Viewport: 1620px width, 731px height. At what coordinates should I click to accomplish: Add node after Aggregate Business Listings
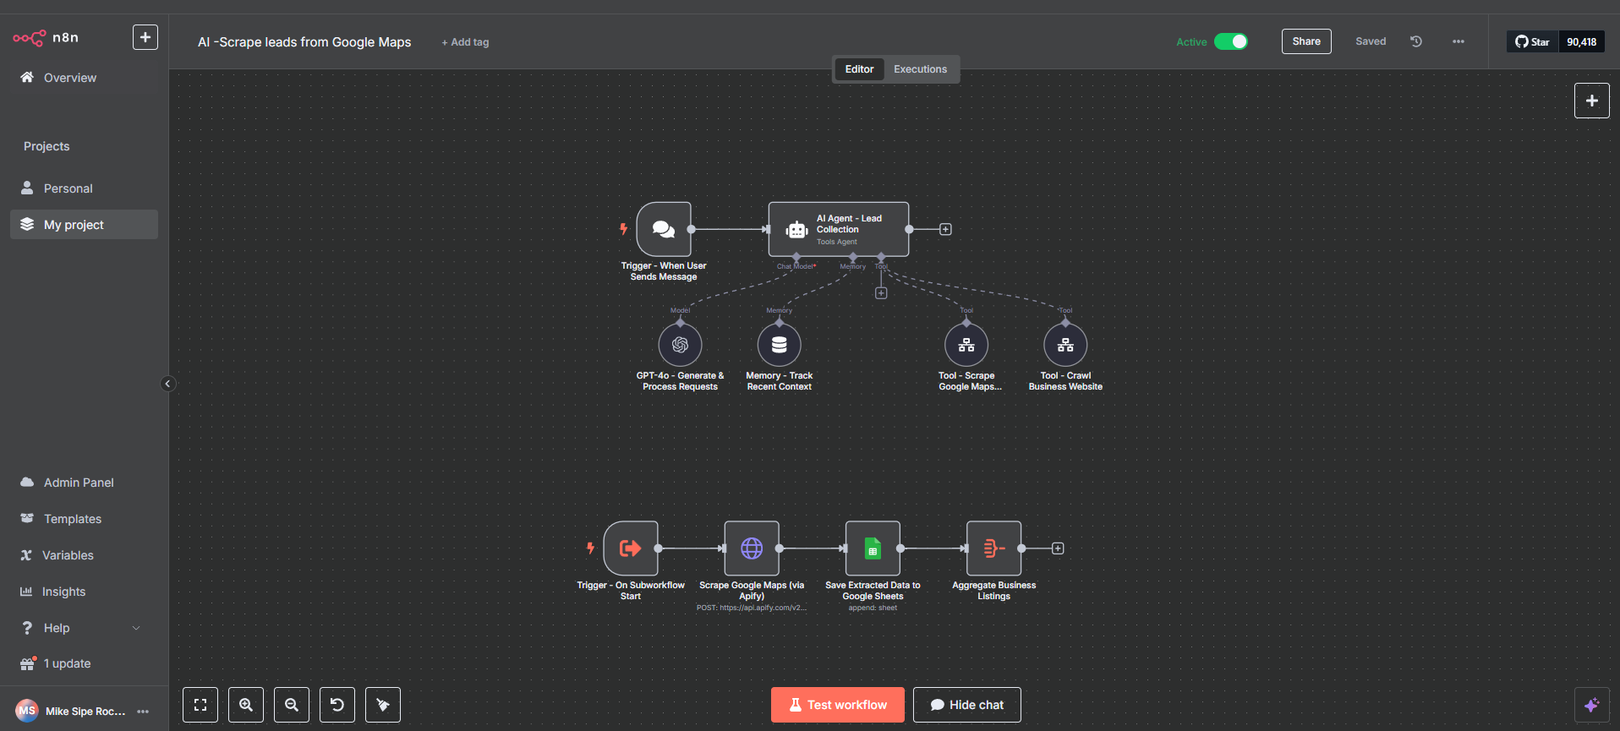click(x=1058, y=548)
